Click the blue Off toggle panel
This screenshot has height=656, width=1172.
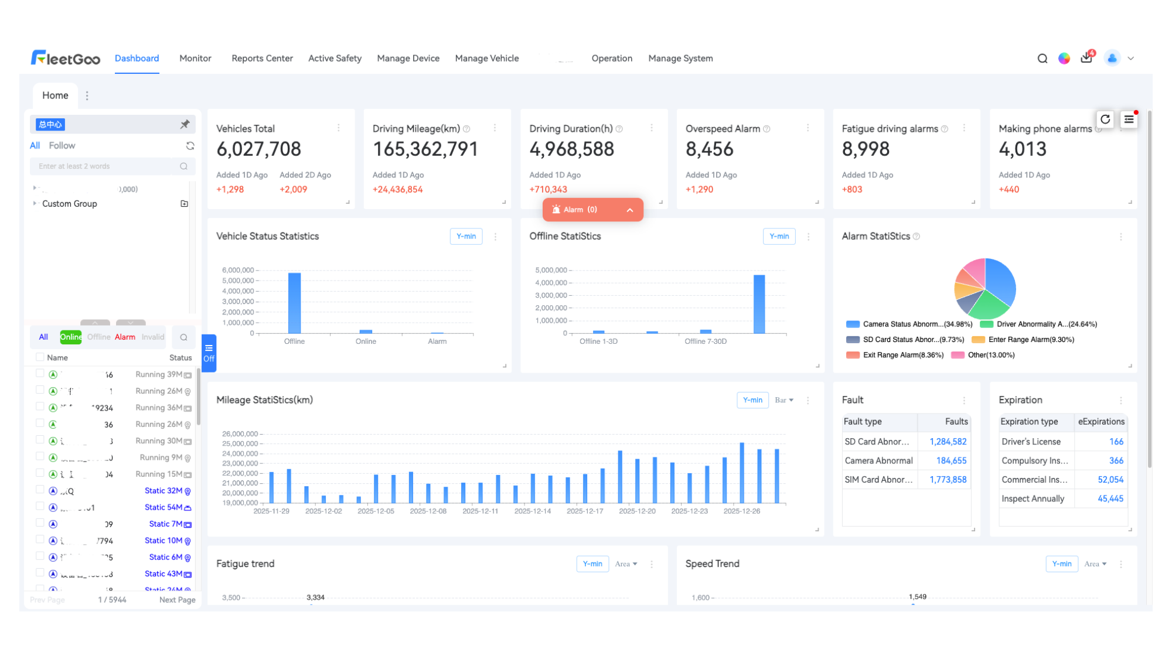click(x=209, y=352)
